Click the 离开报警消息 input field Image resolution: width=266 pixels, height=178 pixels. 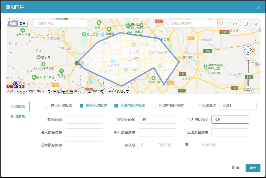point(157,132)
